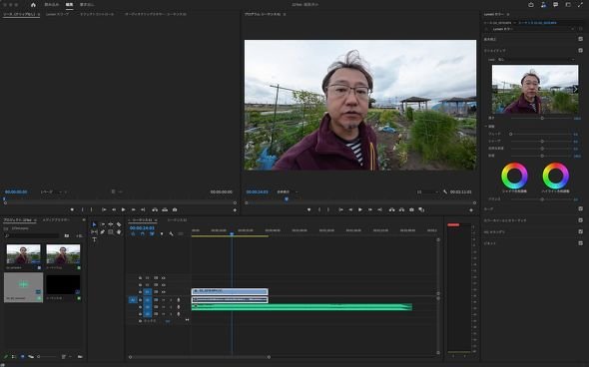Open the Program monitor zoom level dropdown
589x367 pixels.
287,191
